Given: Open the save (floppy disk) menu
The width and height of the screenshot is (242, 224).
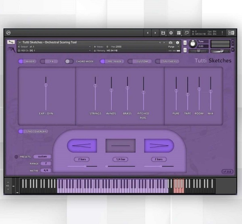Looking at the screenshot, I should click(x=163, y=33).
